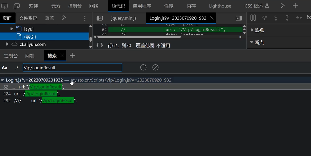Toggle match case Aa option
This screenshot has height=156, width=311.
(x=5, y=68)
